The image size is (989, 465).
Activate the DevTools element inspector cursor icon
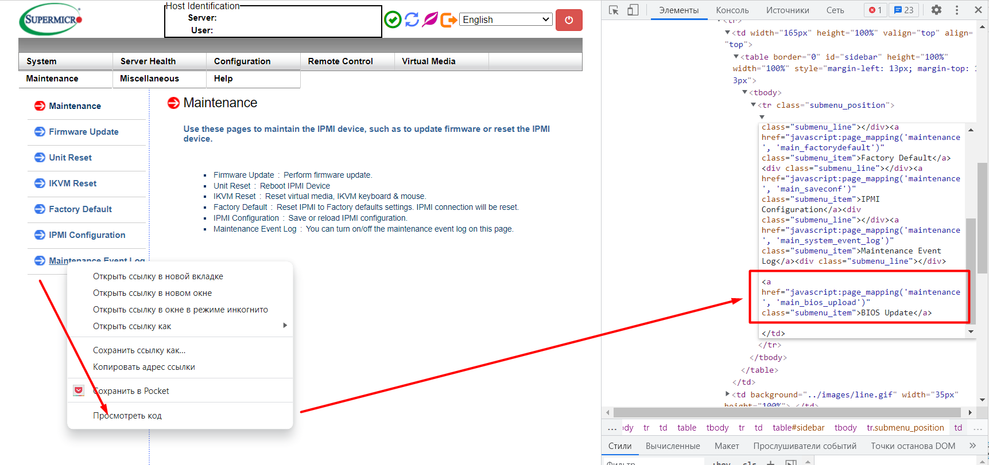point(614,10)
